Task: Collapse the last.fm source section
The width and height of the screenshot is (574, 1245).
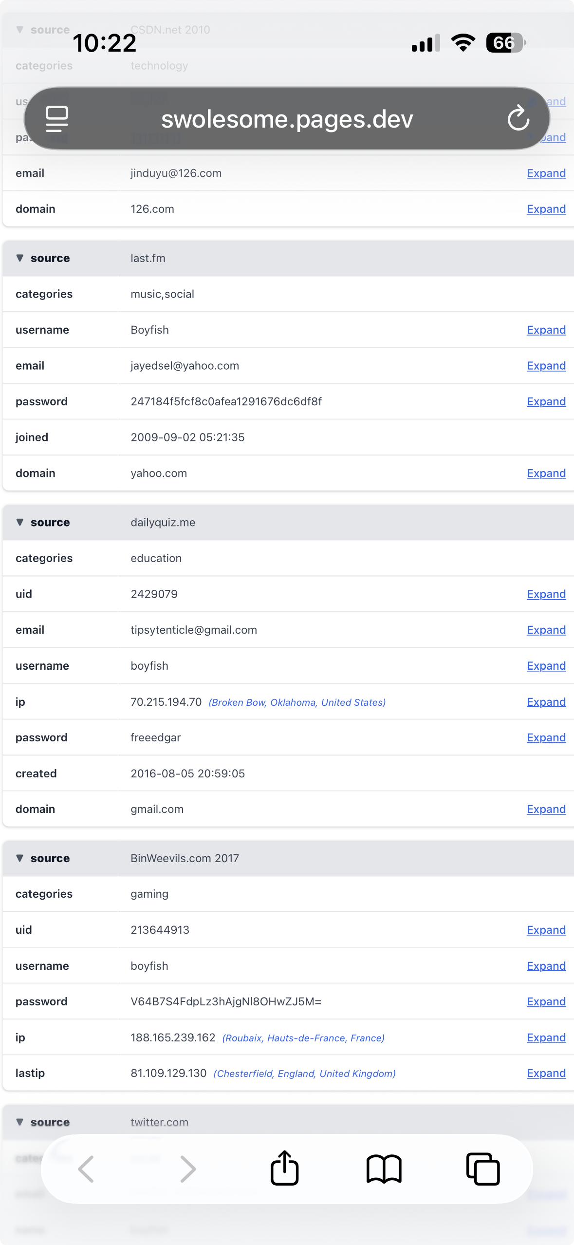Action: click(20, 258)
